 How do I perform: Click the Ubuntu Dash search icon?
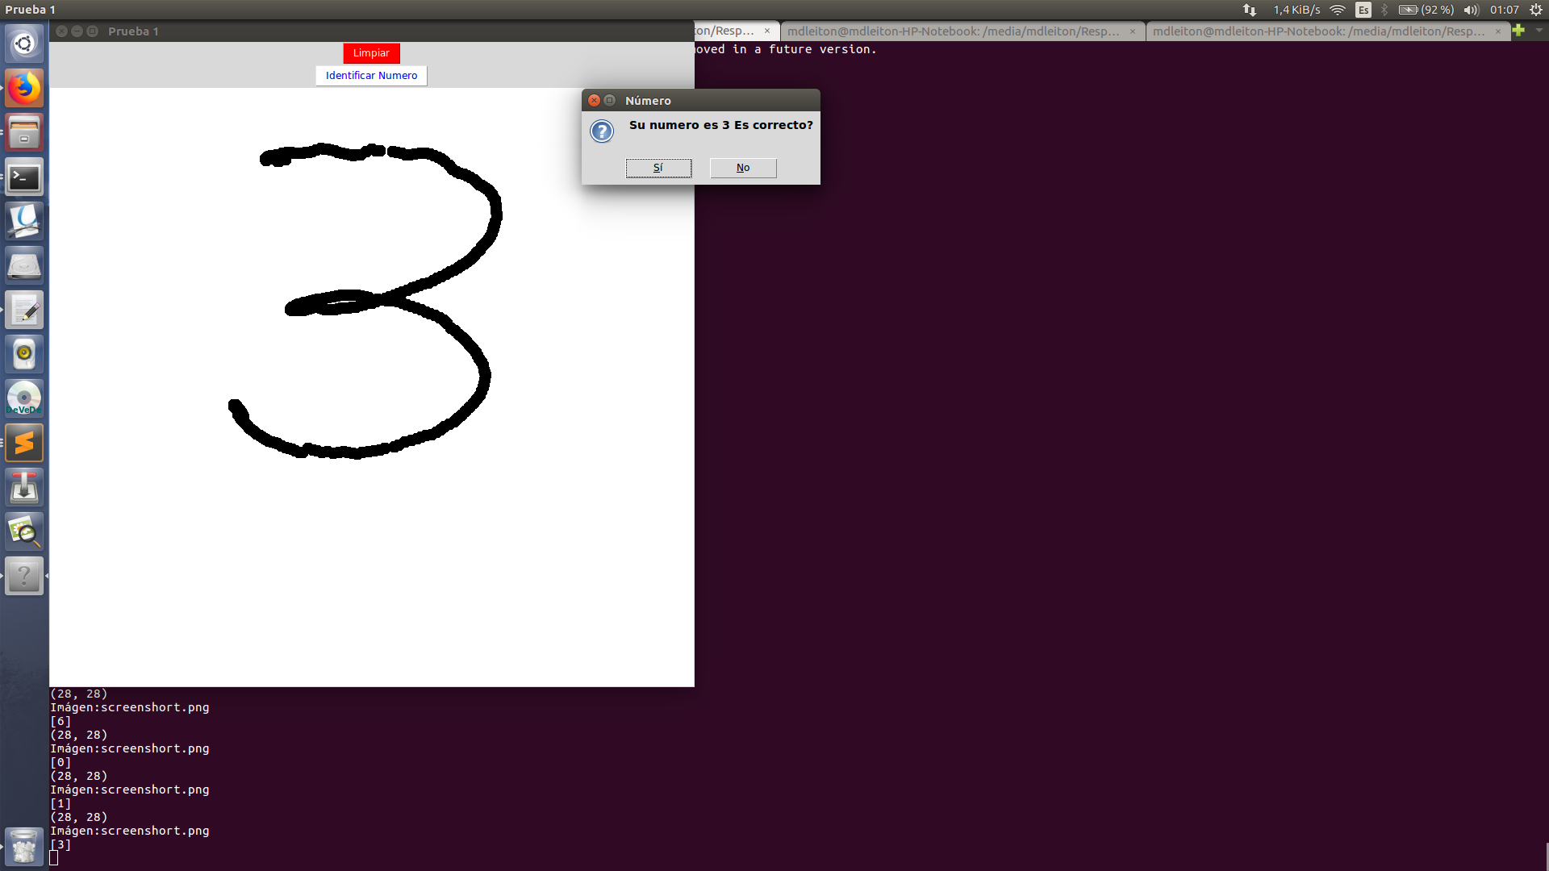[x=24, y=44]
